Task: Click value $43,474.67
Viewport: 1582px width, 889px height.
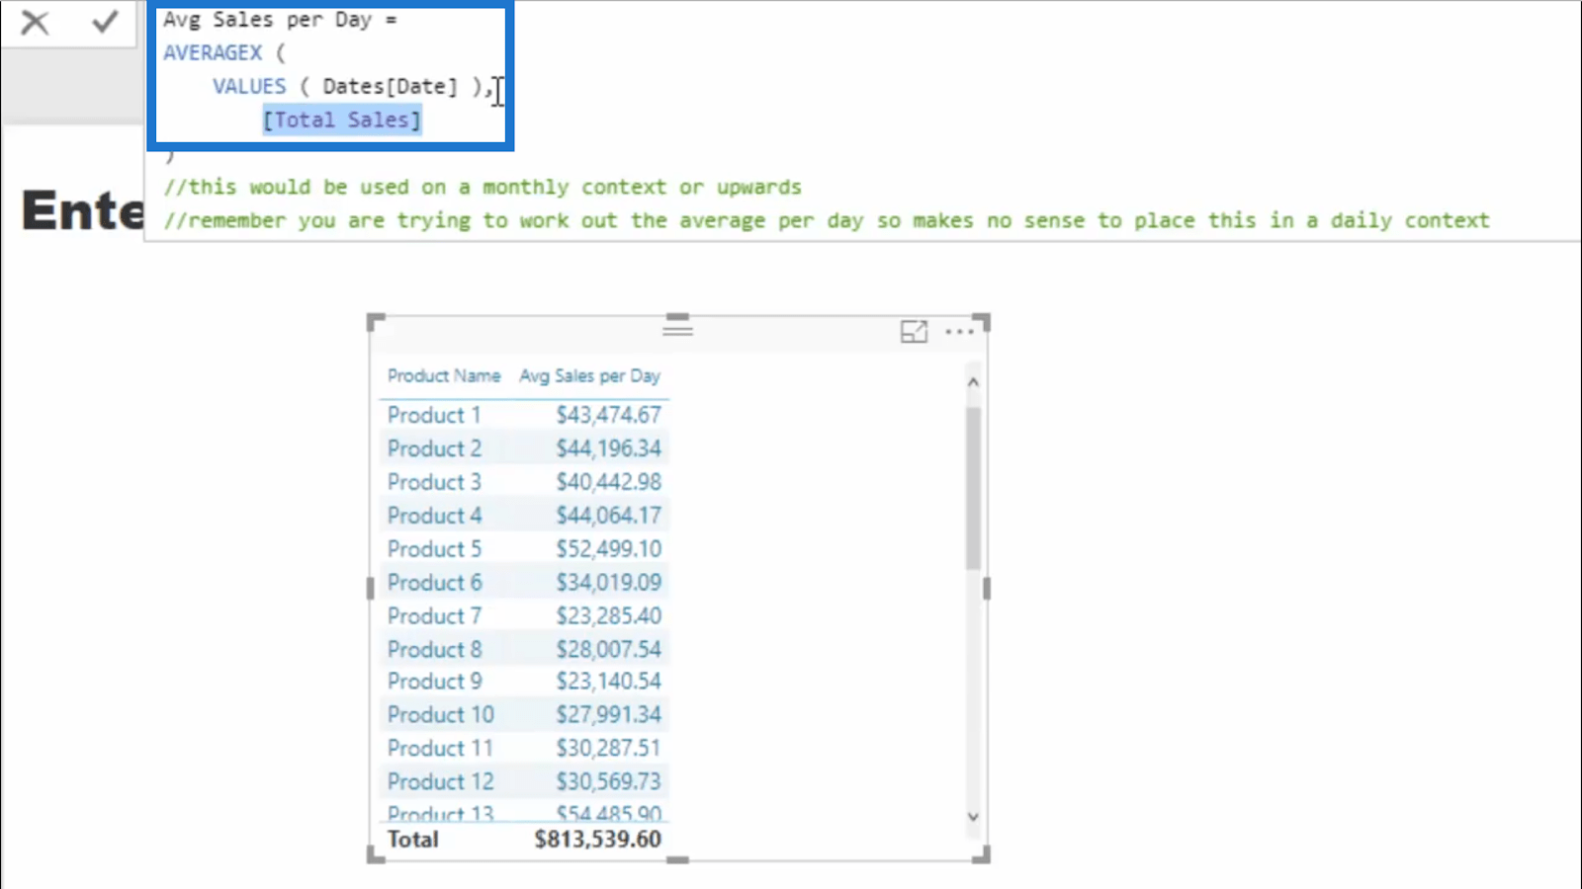Action: pyautogui.click(x=608, y=415)
